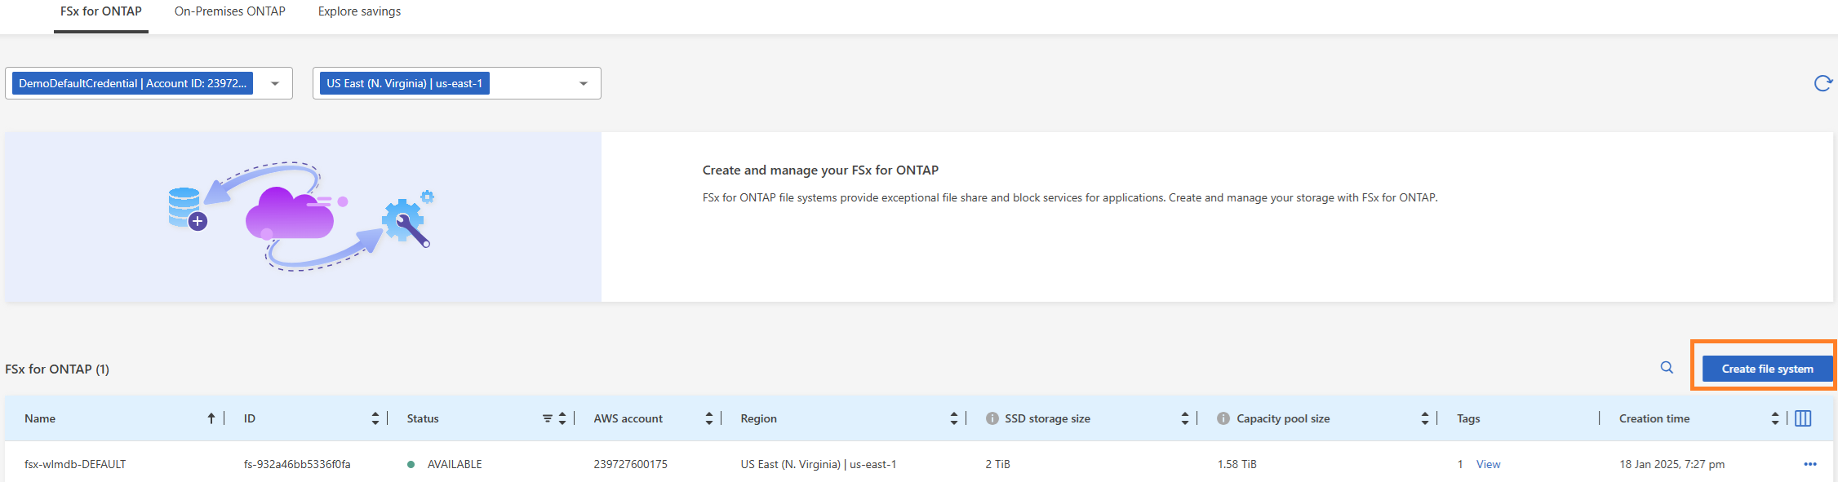
Task: Expand the US East (N. Virginia) region dropdown
Action: [x=584, y=83]
